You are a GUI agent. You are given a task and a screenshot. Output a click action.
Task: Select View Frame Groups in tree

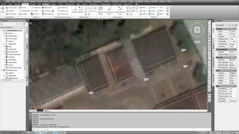(x=15, y=68)
